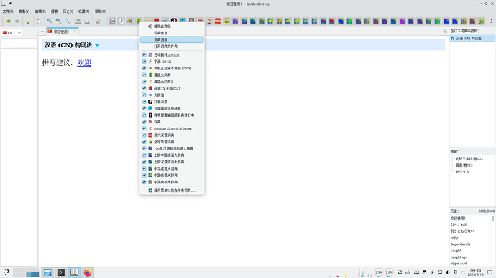Expand the 汉语 (CN) 构词法 header arrow
This screenshot has width=496, height=278.
[x=98, y=45]
